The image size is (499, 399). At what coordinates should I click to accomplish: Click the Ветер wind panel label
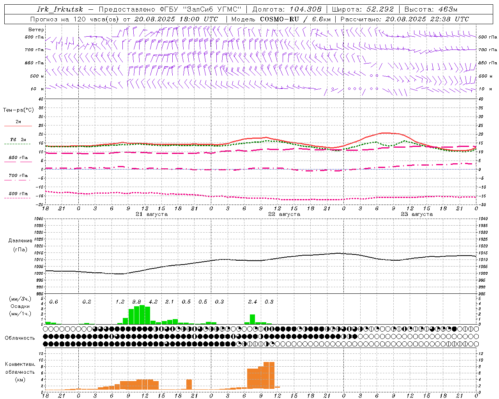pyautogui.click(x=36, y=30)
